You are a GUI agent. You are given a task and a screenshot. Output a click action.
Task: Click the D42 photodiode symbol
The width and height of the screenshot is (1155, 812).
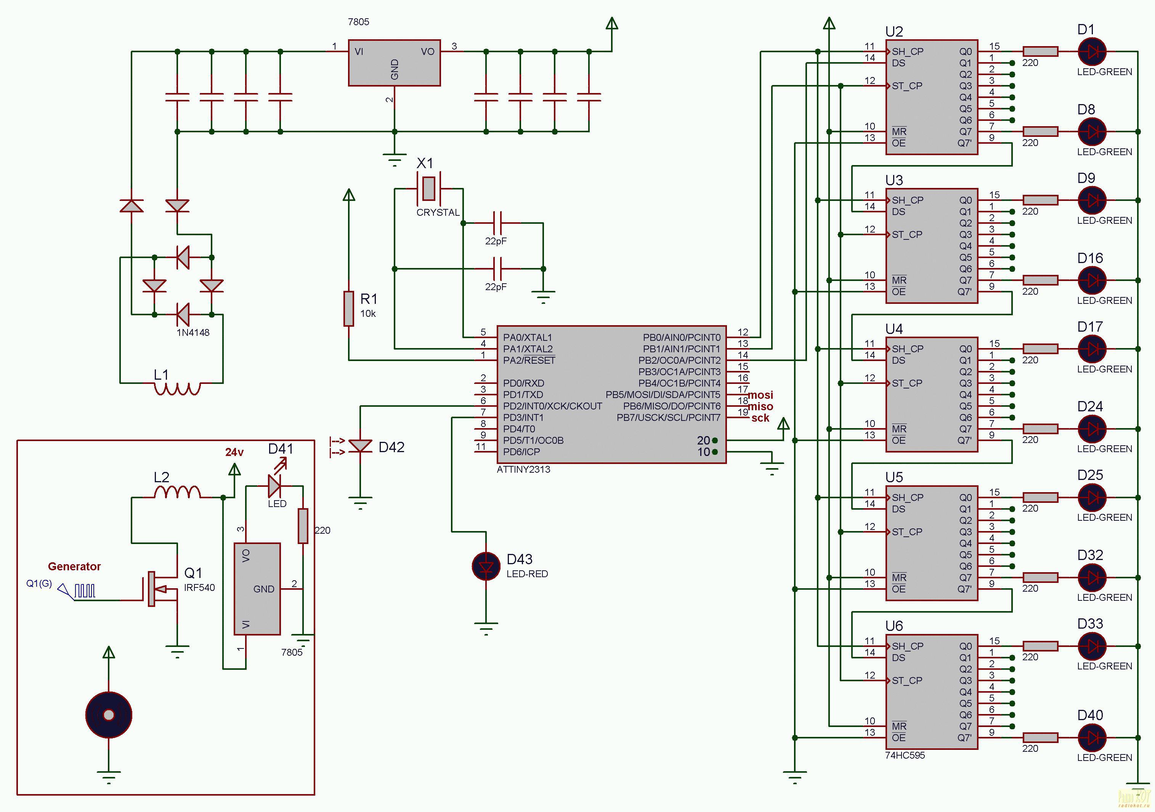[x=360, y=446]
